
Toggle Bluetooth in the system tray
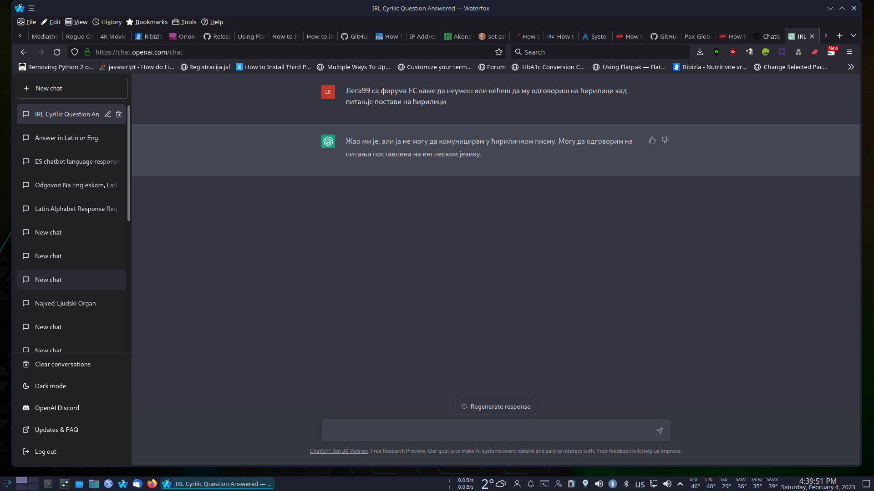pyautogui.click(x=626, y=484)
